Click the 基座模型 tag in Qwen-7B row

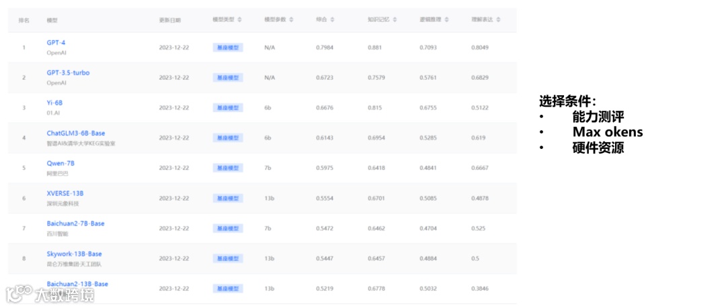tap(229, 168)
